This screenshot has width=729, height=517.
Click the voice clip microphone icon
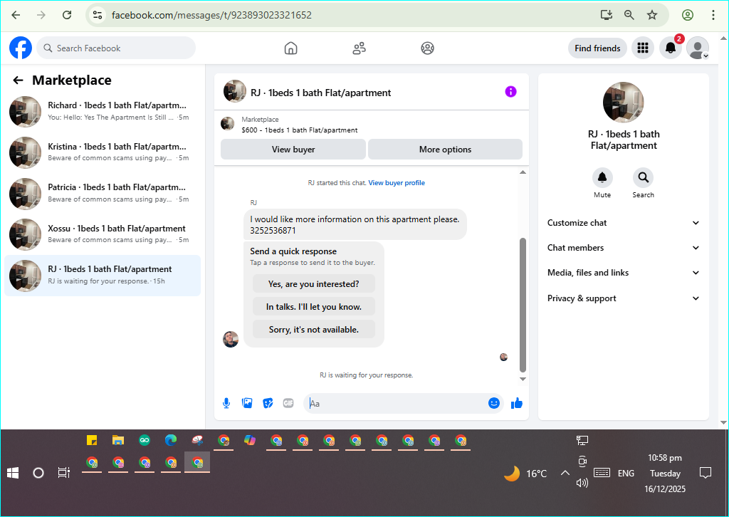coord(226,403)
